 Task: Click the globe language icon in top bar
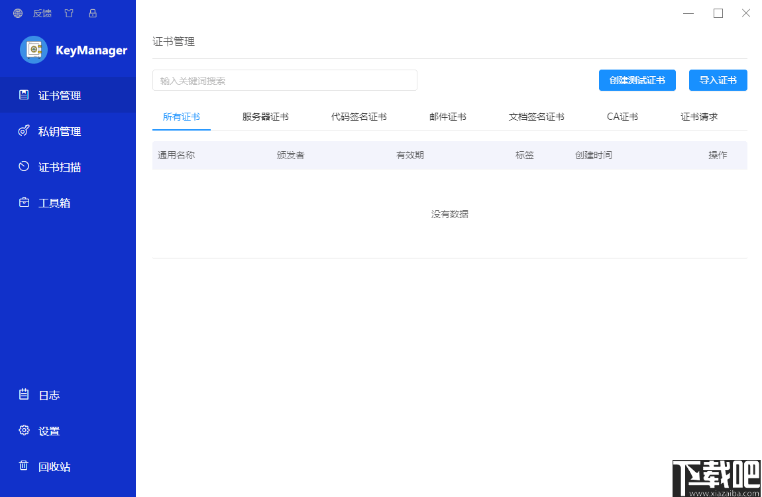tap(17, 13)
